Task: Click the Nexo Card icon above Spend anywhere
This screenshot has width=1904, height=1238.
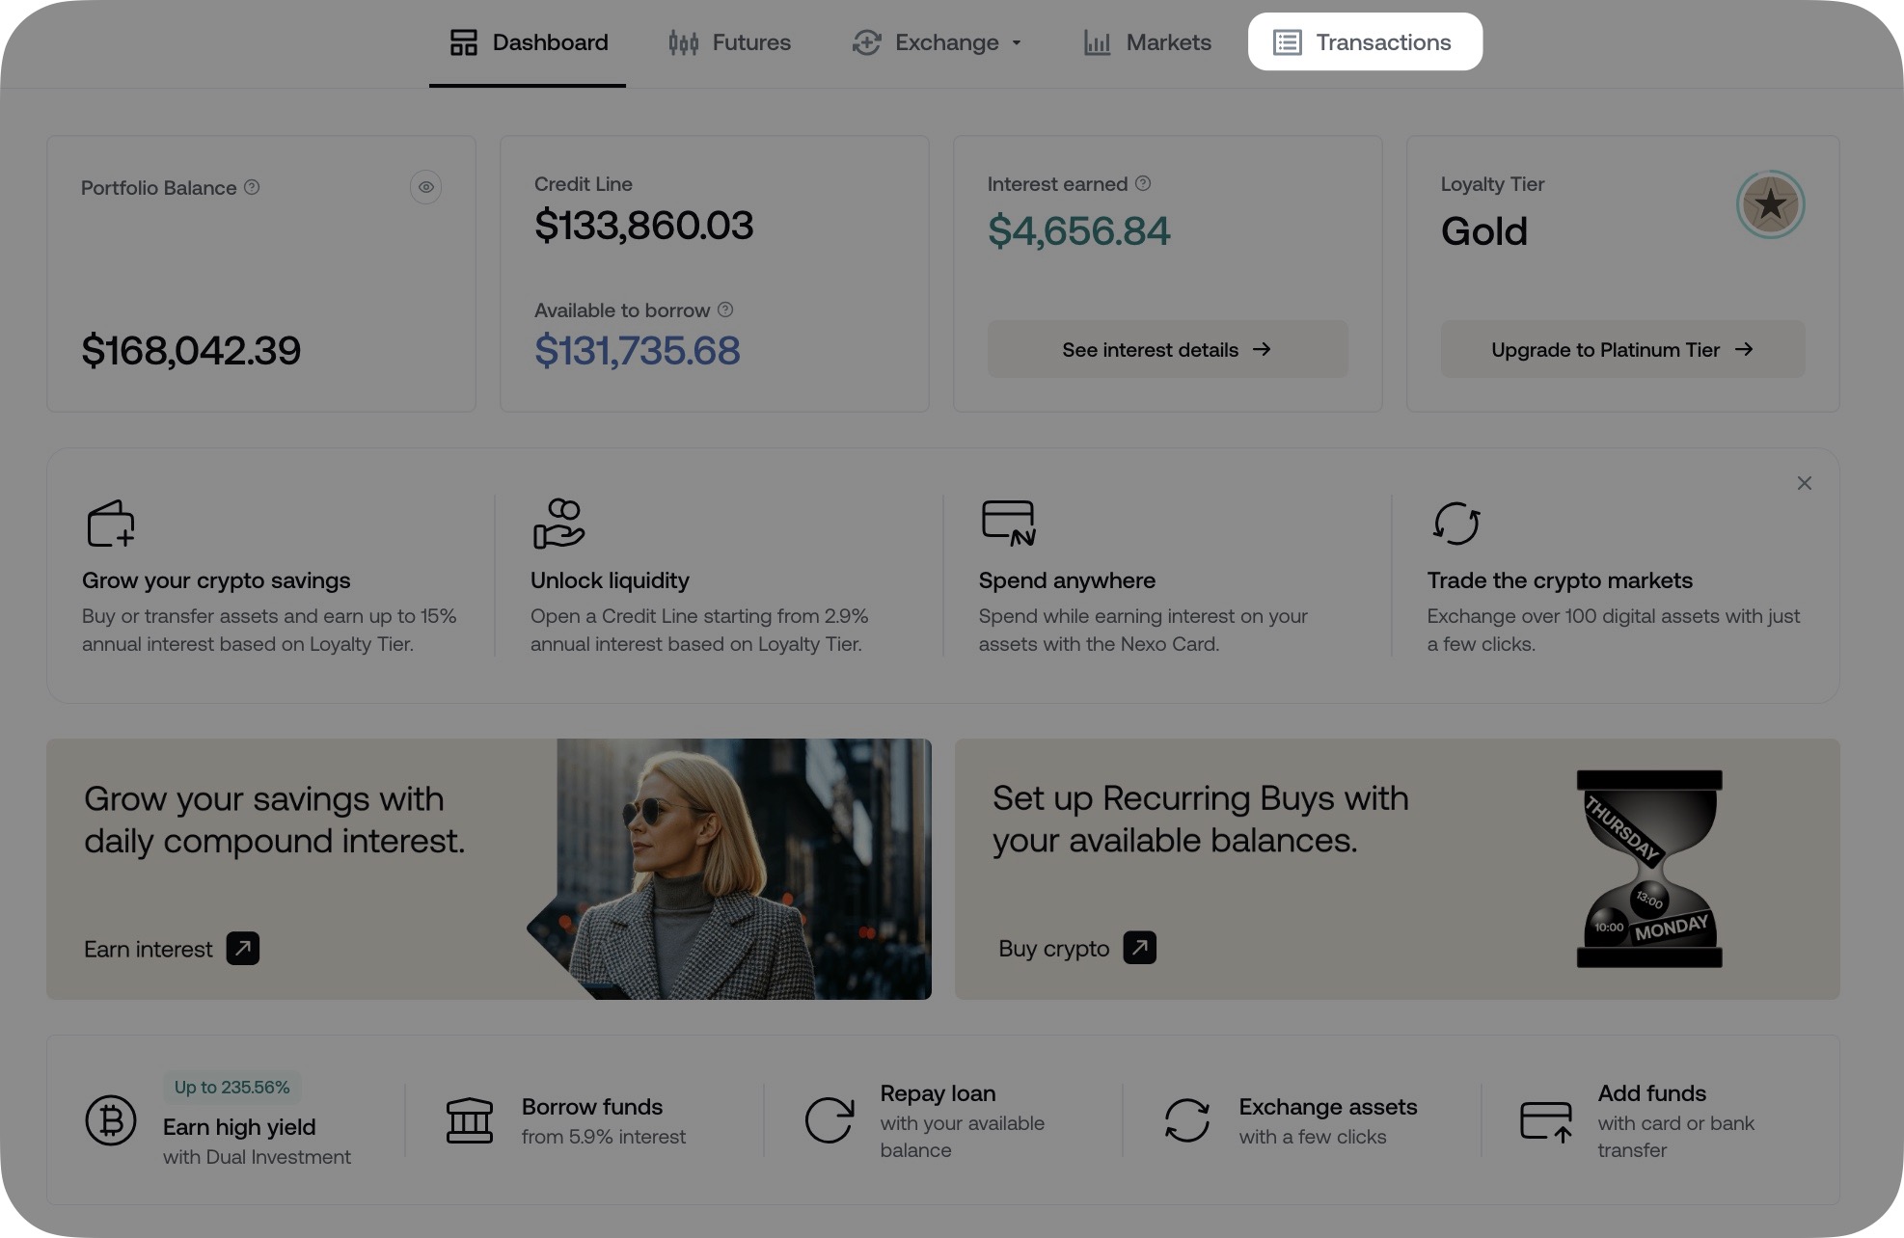Action: point(1009,523)
